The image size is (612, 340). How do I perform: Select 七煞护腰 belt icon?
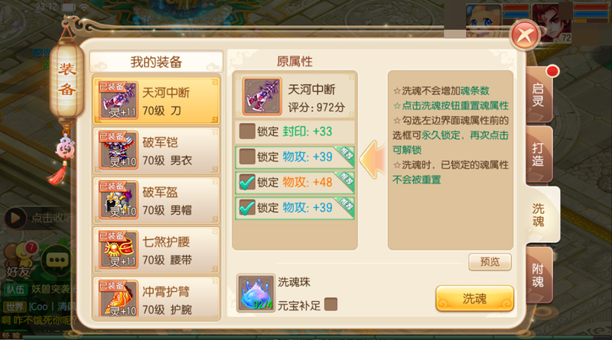point(119,249)
